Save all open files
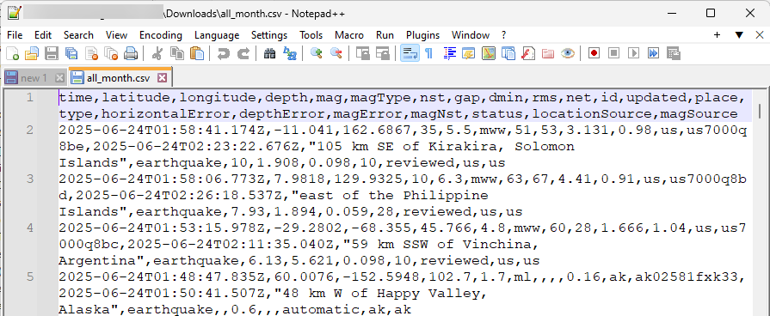This screenshot has height=316, width=770. pyautogui.click(x=71, y=53)
